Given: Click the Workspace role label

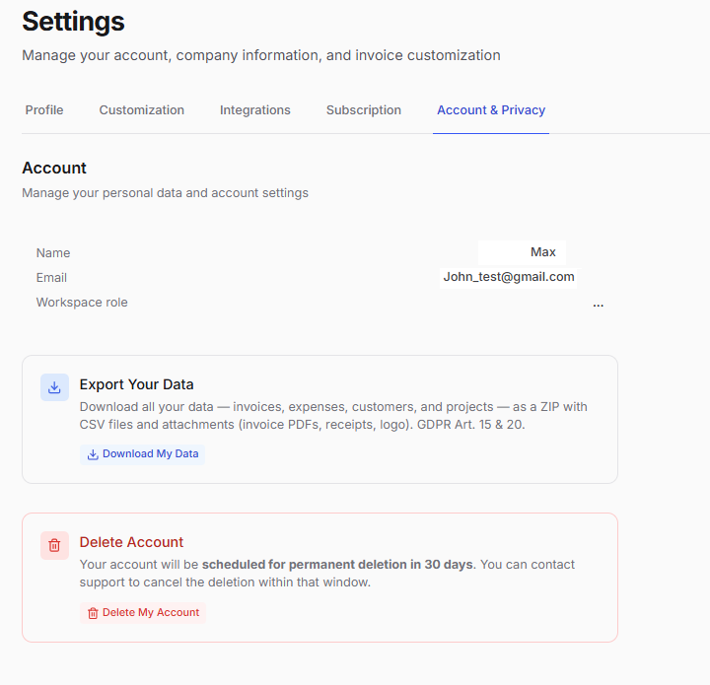Looking at the screenshot, I should click(x=82, y=303).
